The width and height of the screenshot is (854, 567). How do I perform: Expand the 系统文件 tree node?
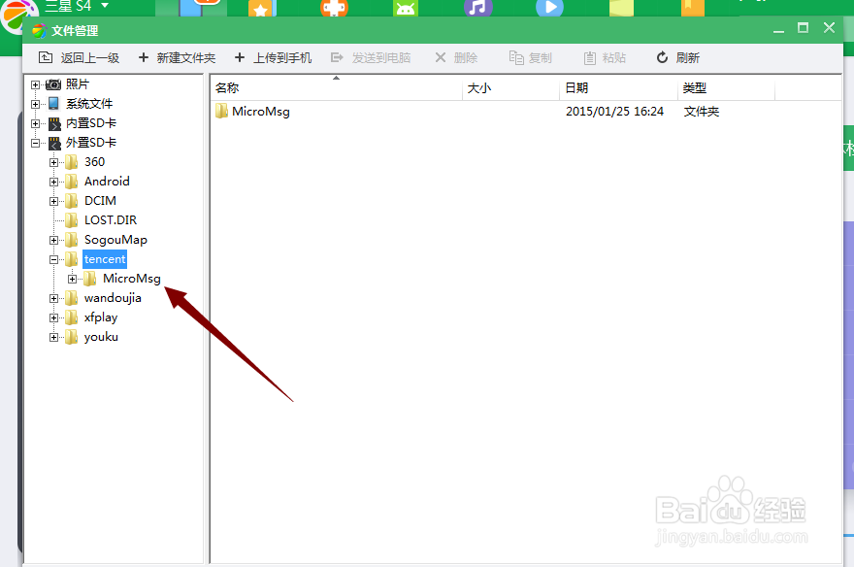tap(35, 104)
